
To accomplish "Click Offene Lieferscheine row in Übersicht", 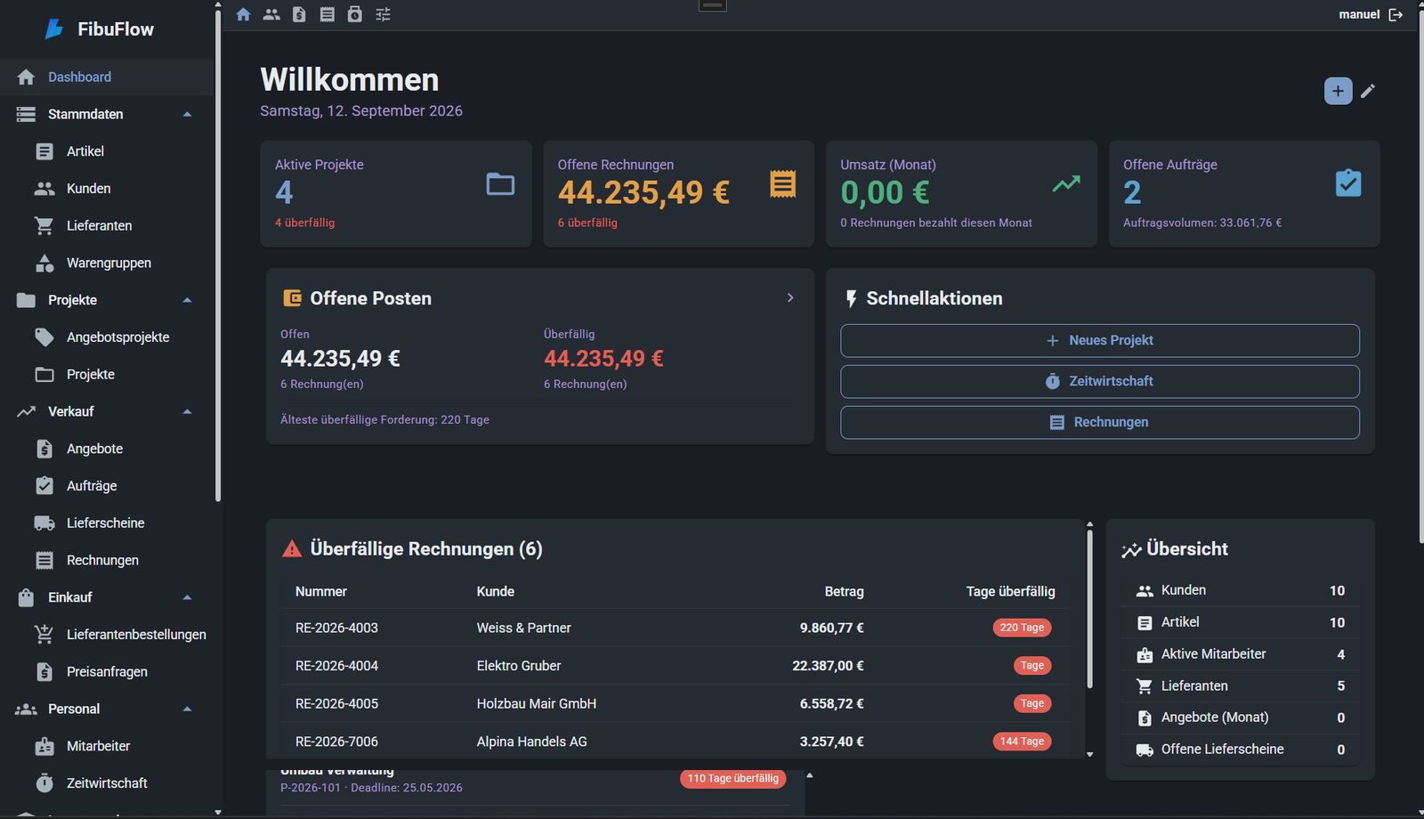I will point(1241,750).
